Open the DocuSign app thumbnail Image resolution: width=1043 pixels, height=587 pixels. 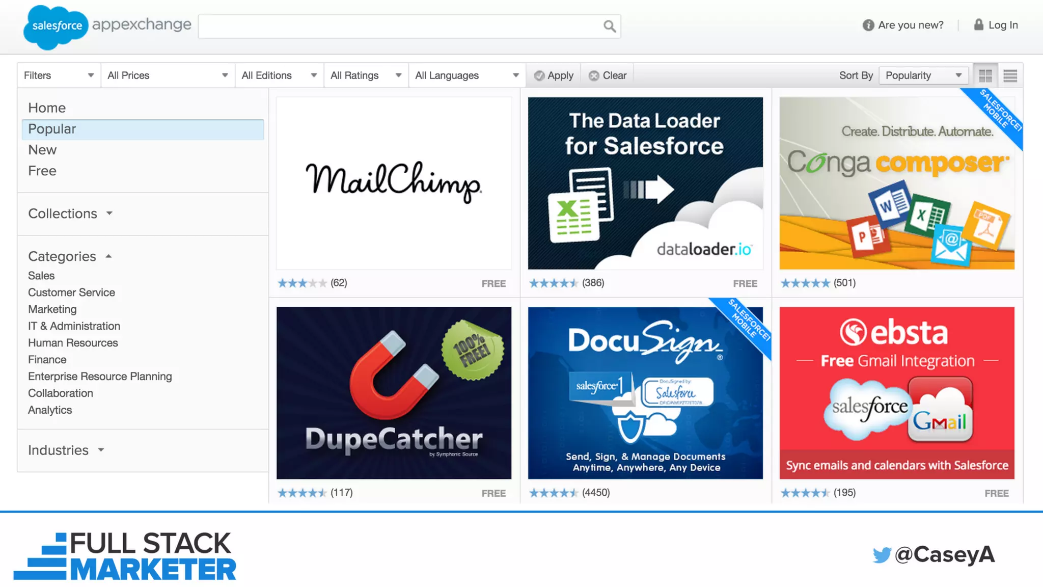click(x=645, y=392)
